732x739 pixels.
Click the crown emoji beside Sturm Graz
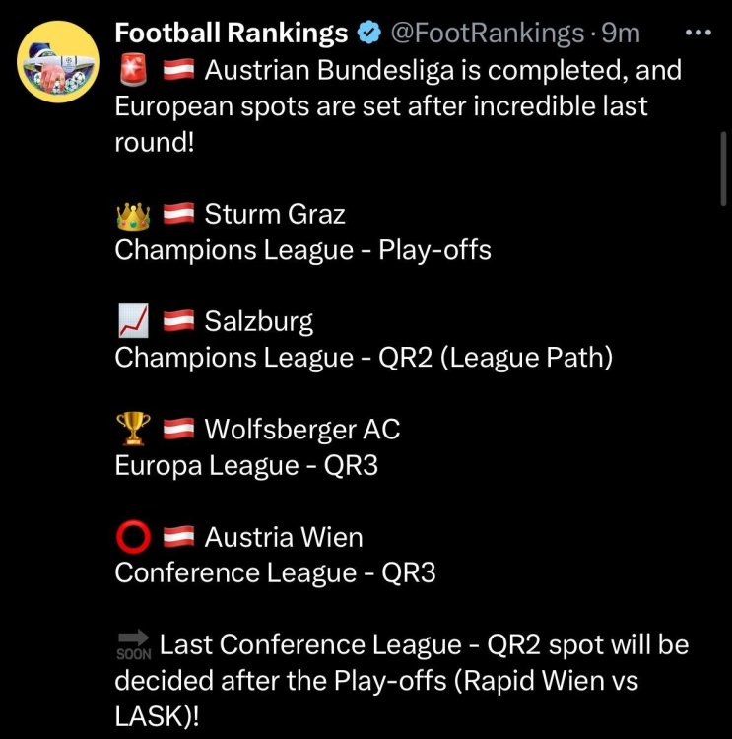(x=132, y=213)
